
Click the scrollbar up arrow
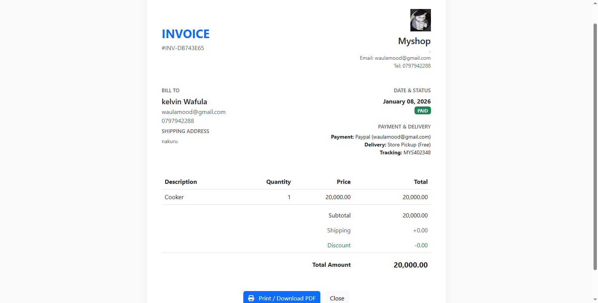[x=595, y=3]
